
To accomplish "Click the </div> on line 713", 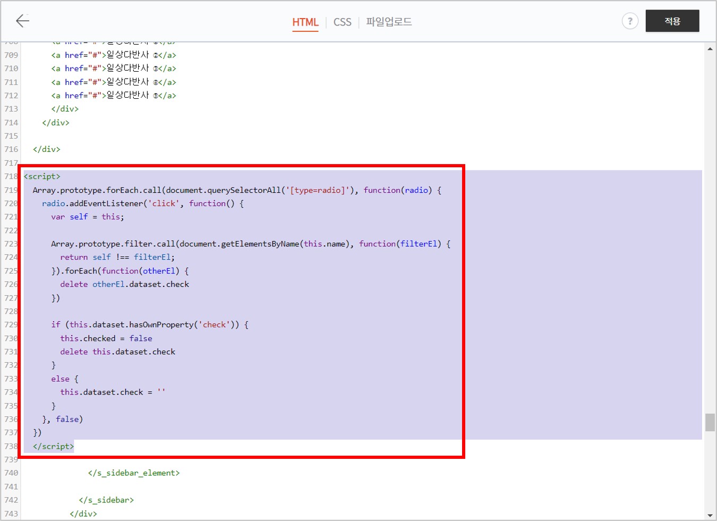I will tap(65, 108).
